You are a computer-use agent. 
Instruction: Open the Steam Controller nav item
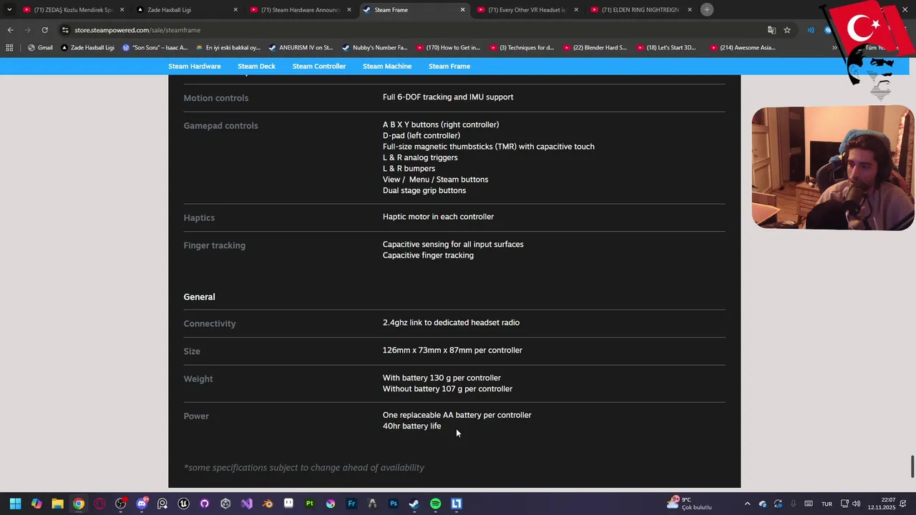(x=319, y=67)
